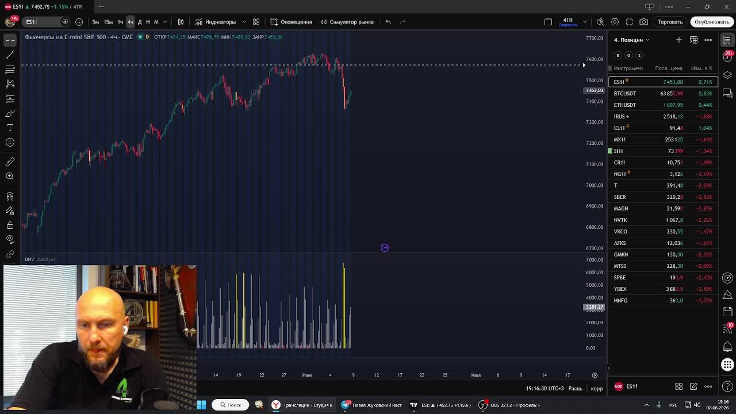736x414 pixels.
Task: Toggle adjusted price scale with корр button
Action: 596,389
